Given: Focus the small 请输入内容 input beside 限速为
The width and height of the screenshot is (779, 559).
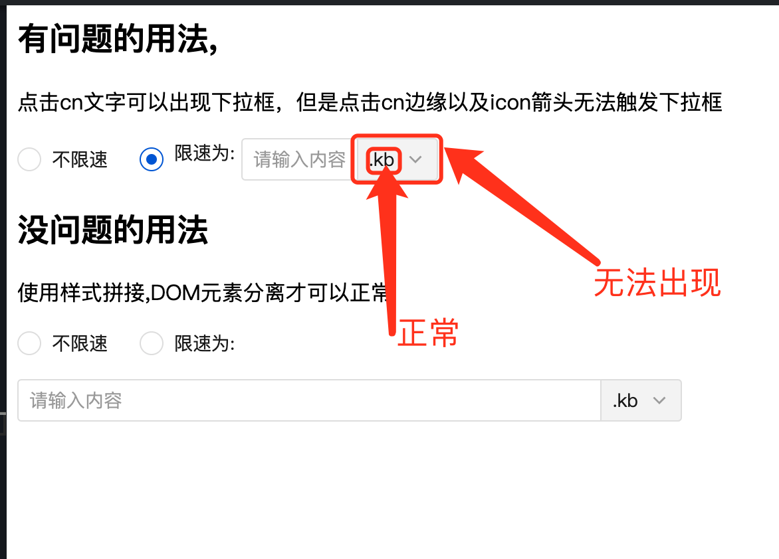Looking at the screenshot, I should click(x=299, y=159).
